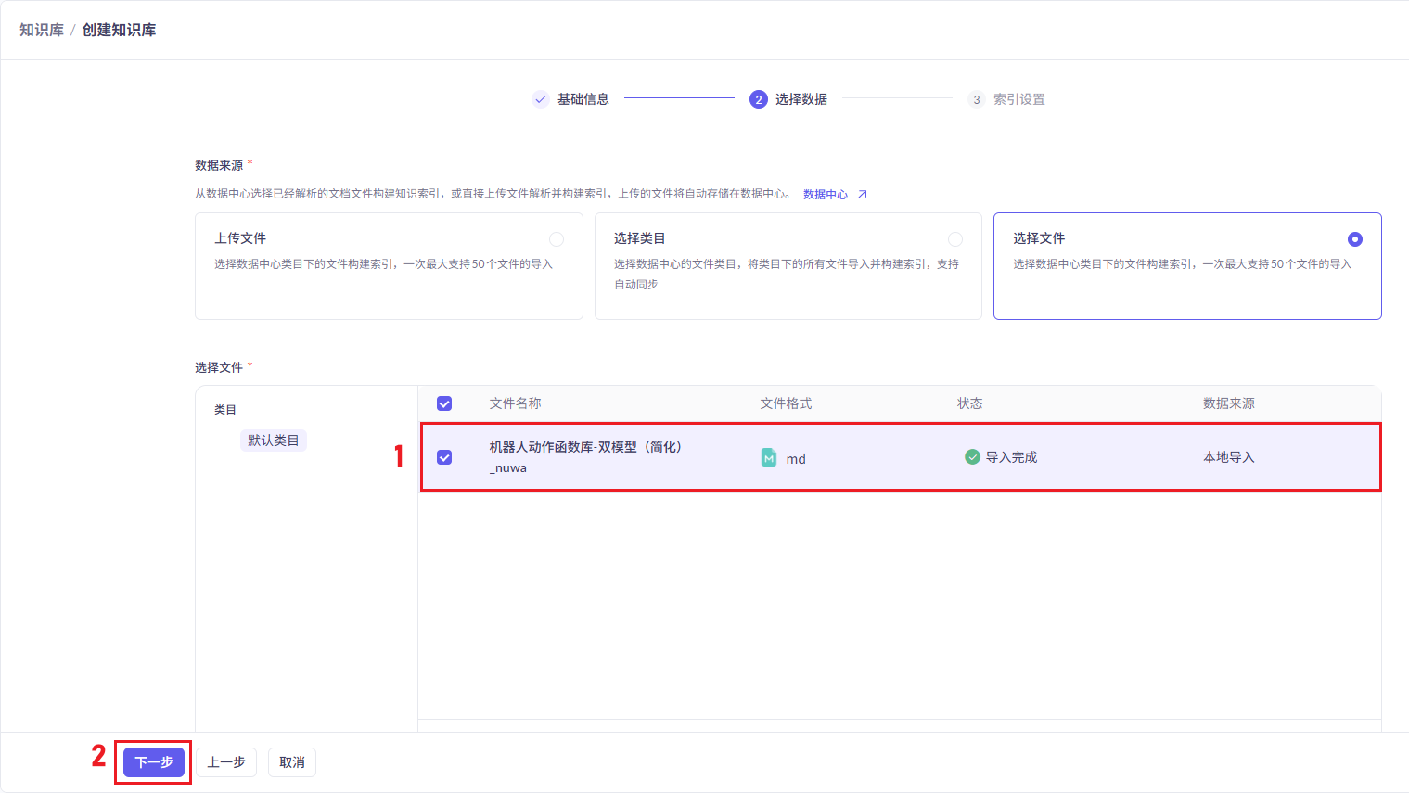
Task: Click the file name 机器人动作函数库-双模型
Action: click(585, 447)
